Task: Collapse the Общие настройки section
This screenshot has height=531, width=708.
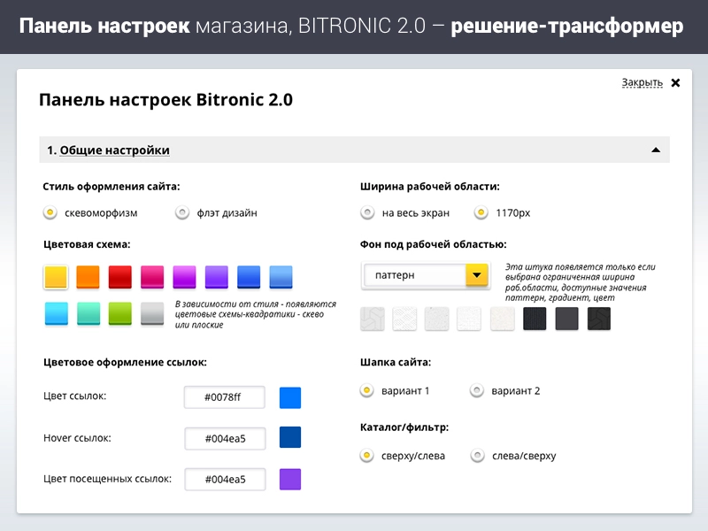Action: (656, 150)
